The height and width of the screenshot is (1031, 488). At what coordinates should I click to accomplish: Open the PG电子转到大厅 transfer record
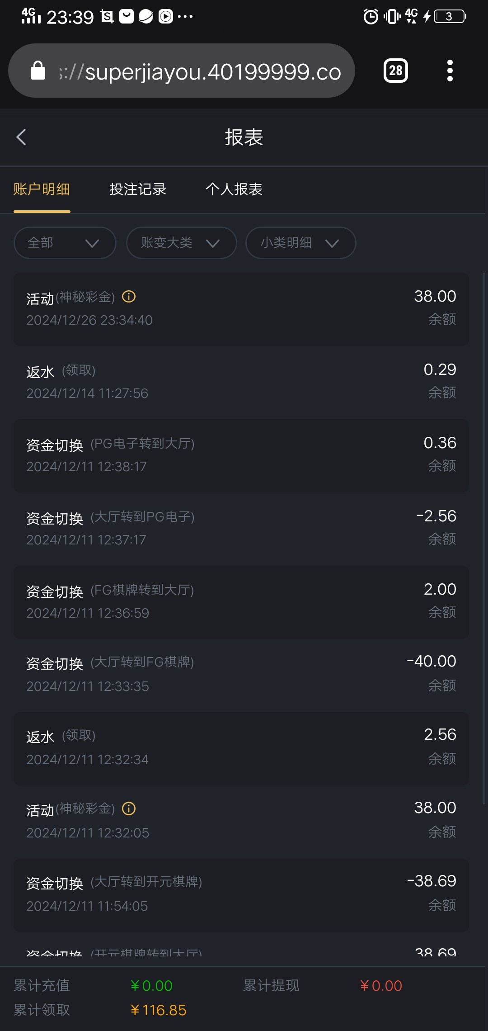tap(241, 455)
